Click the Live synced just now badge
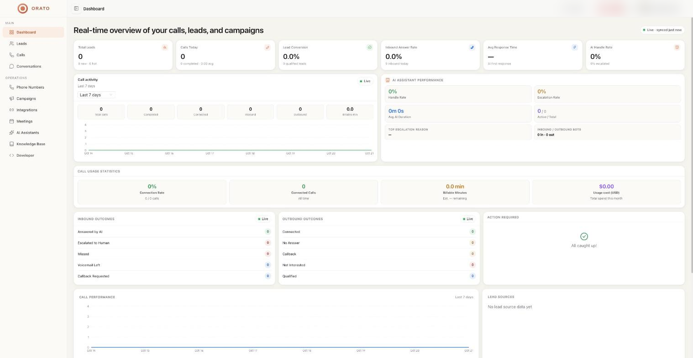693x358 pixels. pyautogui.click(x=662, y=30)
